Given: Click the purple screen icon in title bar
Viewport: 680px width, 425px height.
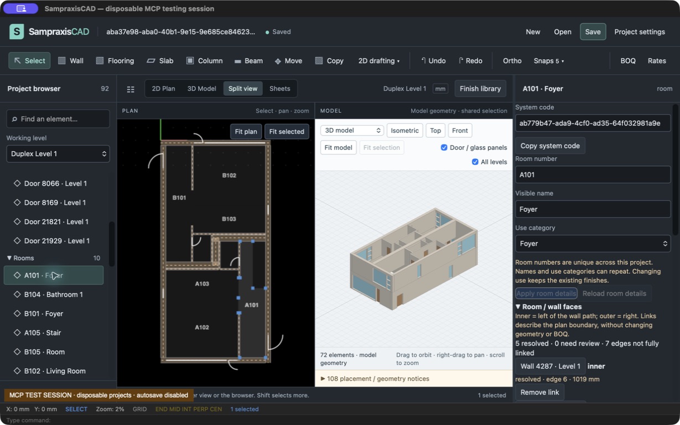Looking at the screenshot, I should 21,9.
